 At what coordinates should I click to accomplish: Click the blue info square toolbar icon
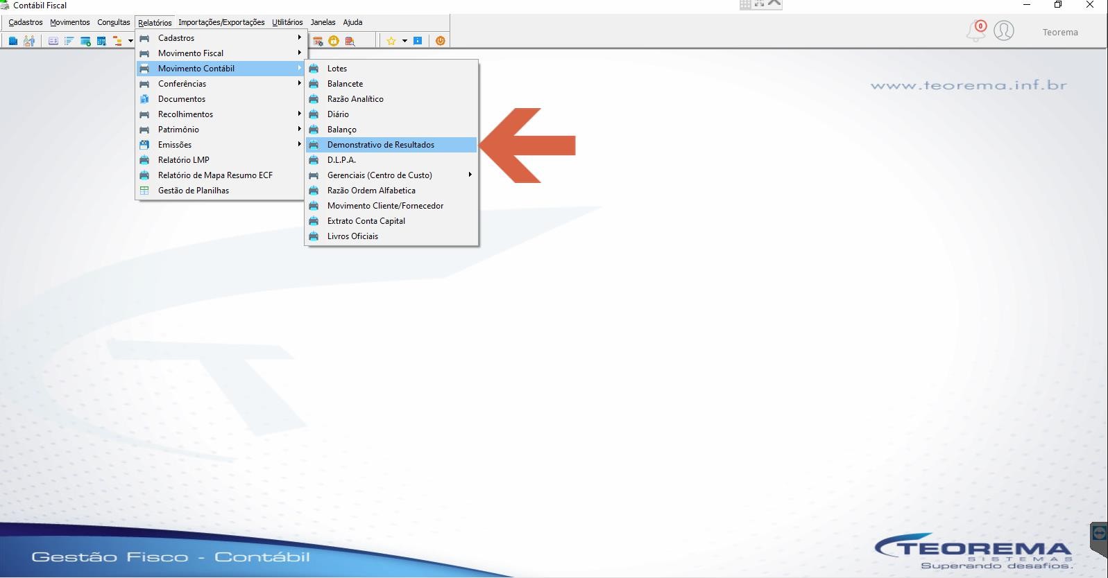click(x=418, y=41)
